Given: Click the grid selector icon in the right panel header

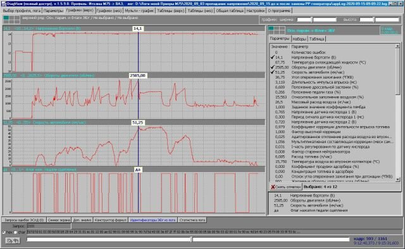Looking at the screenshot, I should pyautogui.click(x=277, y=30).
